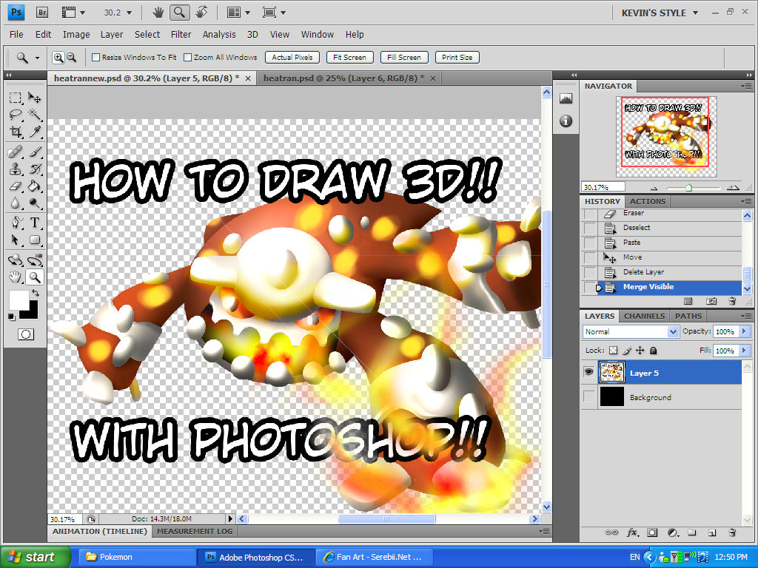This screenshot has height=568, width=758.
Task: Add a layer mask to Layer 5
Action: click(x=651, y=532)
